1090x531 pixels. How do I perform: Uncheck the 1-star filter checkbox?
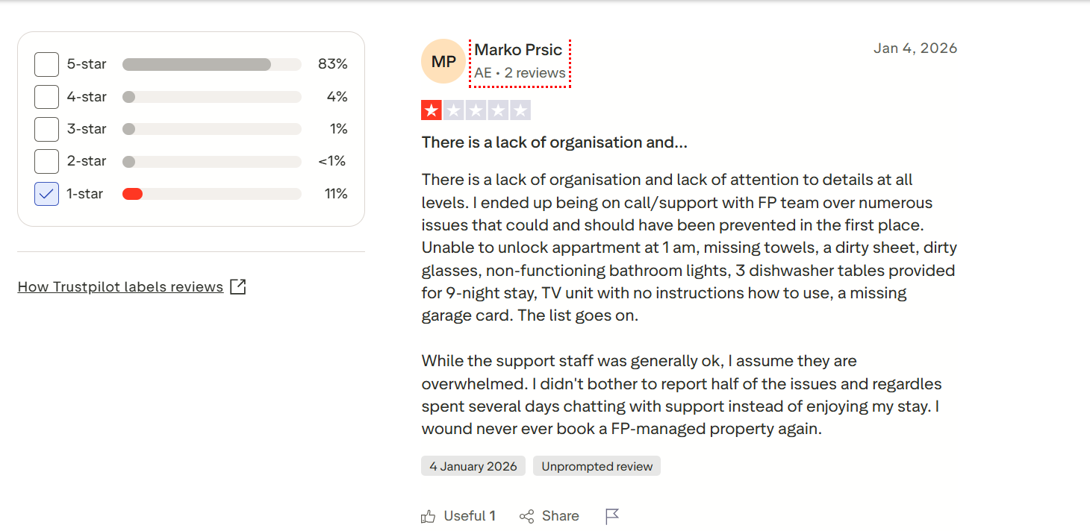coord(46,194)
